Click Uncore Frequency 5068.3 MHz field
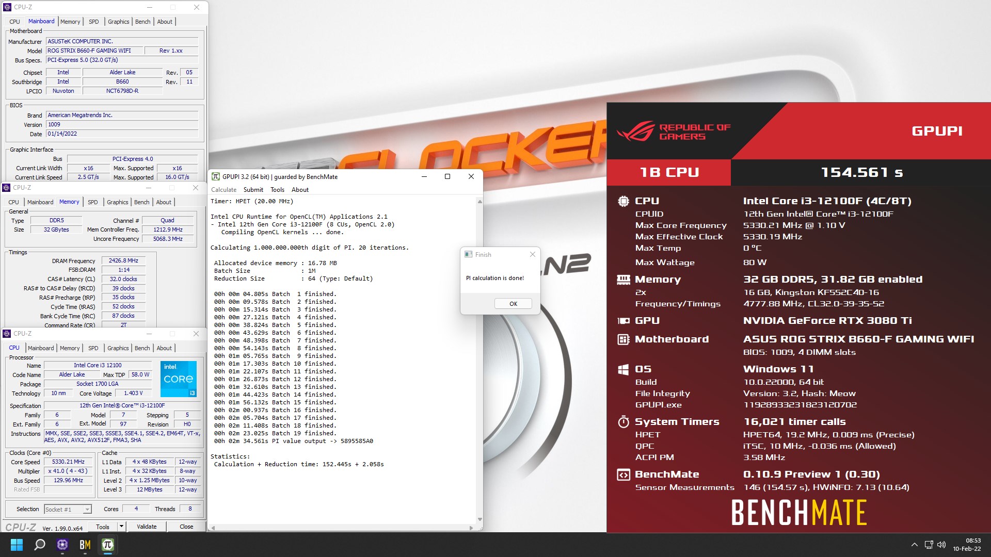The width and height of the screenshot is (991, 557). point(168,239)
